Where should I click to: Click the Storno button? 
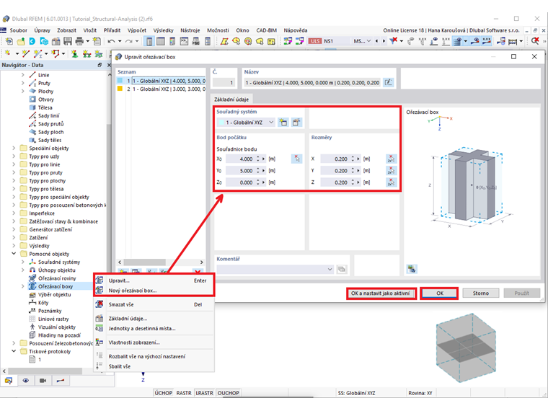coord(480,293)
